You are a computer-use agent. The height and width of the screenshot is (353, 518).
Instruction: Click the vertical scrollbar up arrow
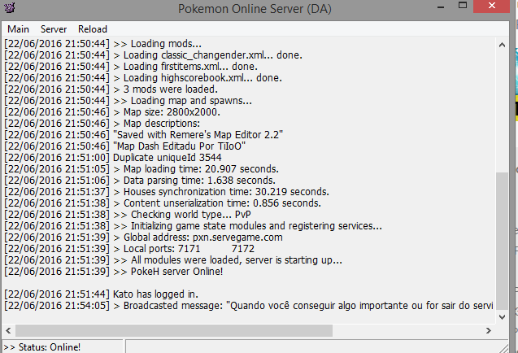pyautogui.click(x=502, y=45)
